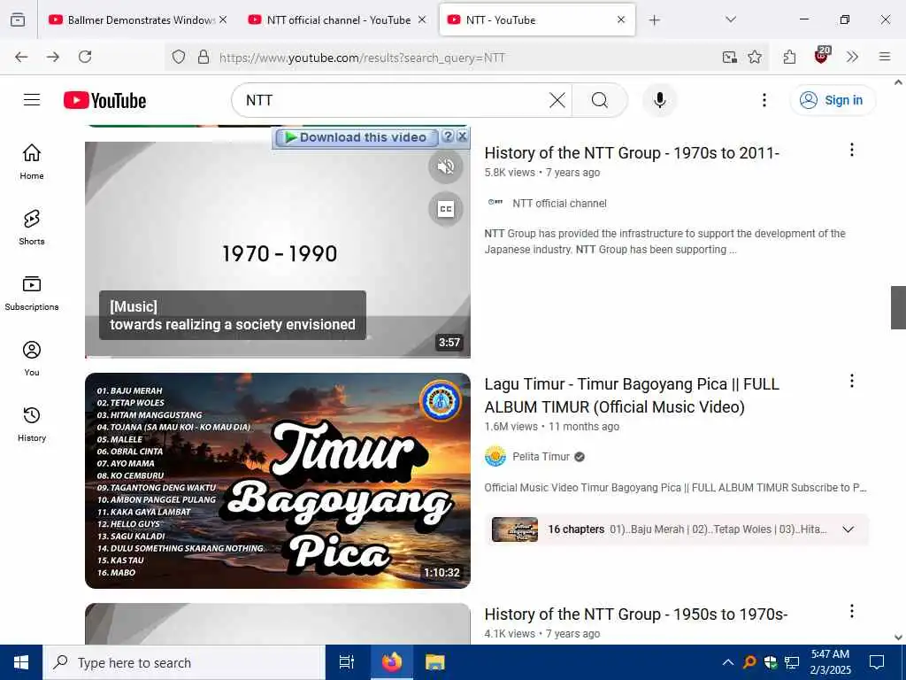This screenshot has height=680, width=906.
Task: Open options menu for NTT Group 1950s video
Action: (x=851, y=611)
